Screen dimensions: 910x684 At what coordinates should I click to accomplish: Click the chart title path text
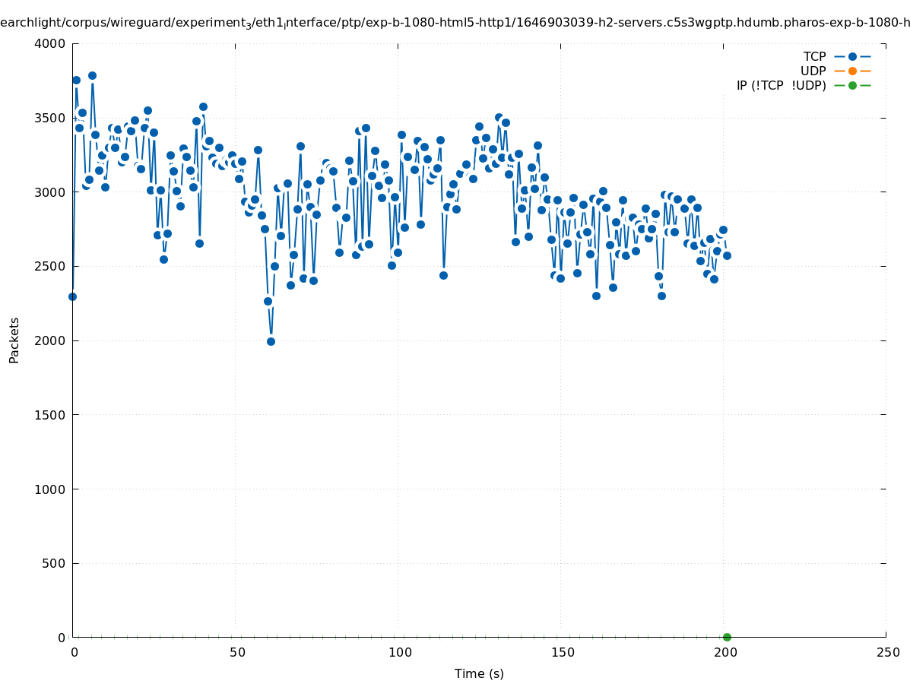455,23
